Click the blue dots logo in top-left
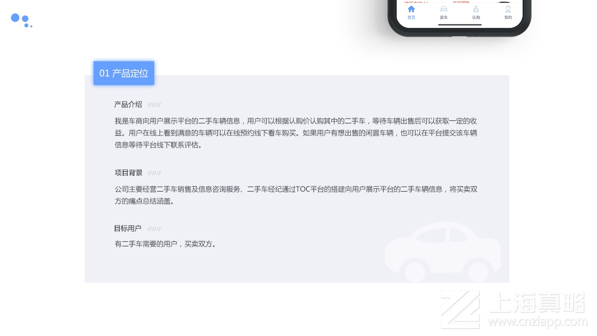Image resolution: width=597 pixels, height=336 pixels. click(21, 20)
